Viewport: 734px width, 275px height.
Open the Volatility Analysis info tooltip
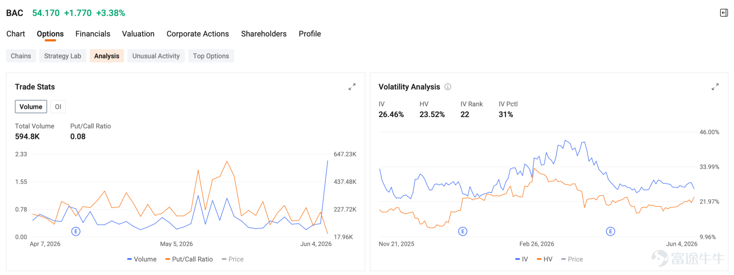[x=448, y=87]
